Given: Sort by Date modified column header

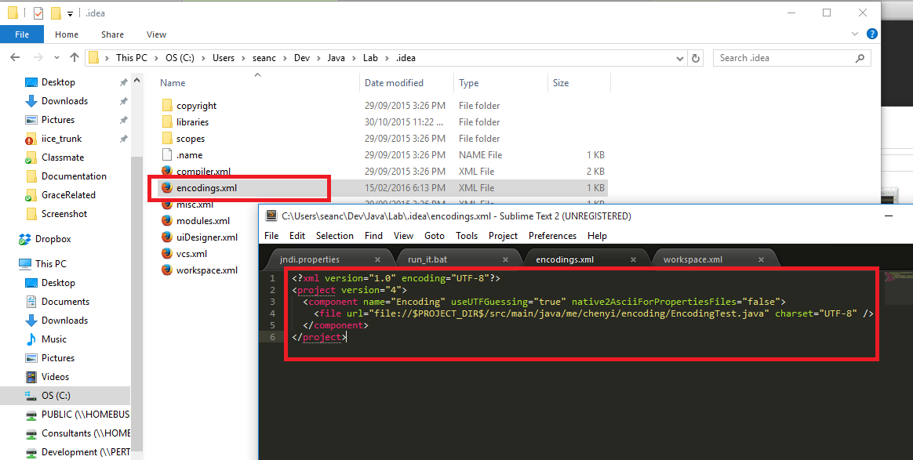Looking at the screenshot, I should pos(395,82).
